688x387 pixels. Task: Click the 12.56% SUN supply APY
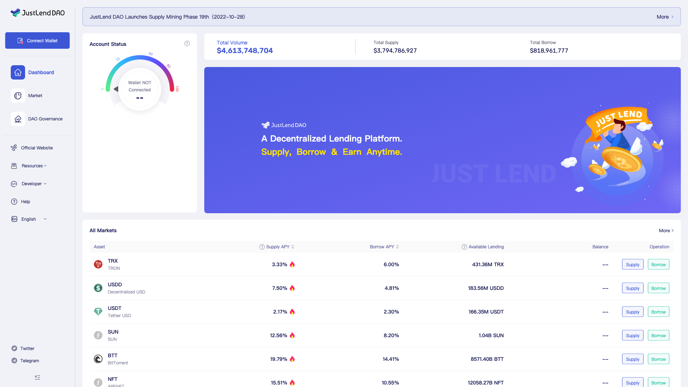point(278,335)
